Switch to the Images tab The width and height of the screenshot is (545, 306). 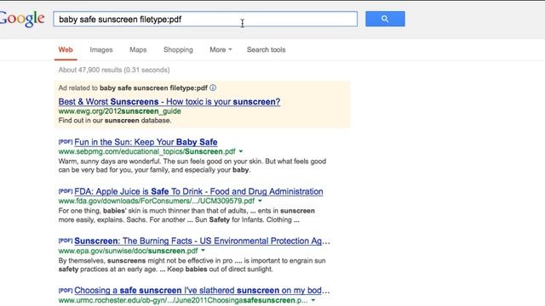[x=101, y=49]
